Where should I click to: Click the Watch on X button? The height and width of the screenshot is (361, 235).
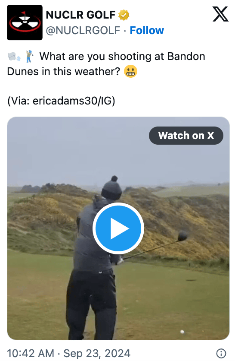click(186, 136)
